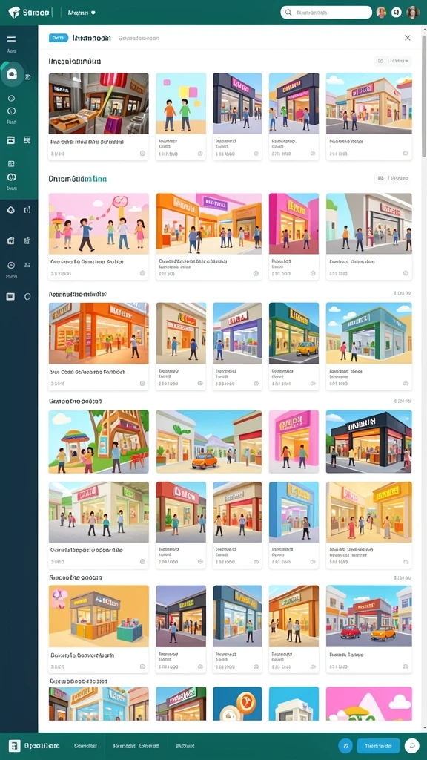
Task: Click the round blue icon in the bottom bar
Action: coord(345,745)
